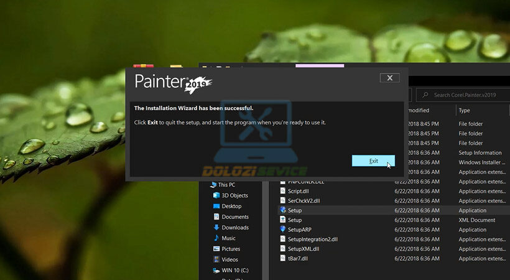Open the Videos folder icon
This screenshot has height=280, width=510.
216,259
